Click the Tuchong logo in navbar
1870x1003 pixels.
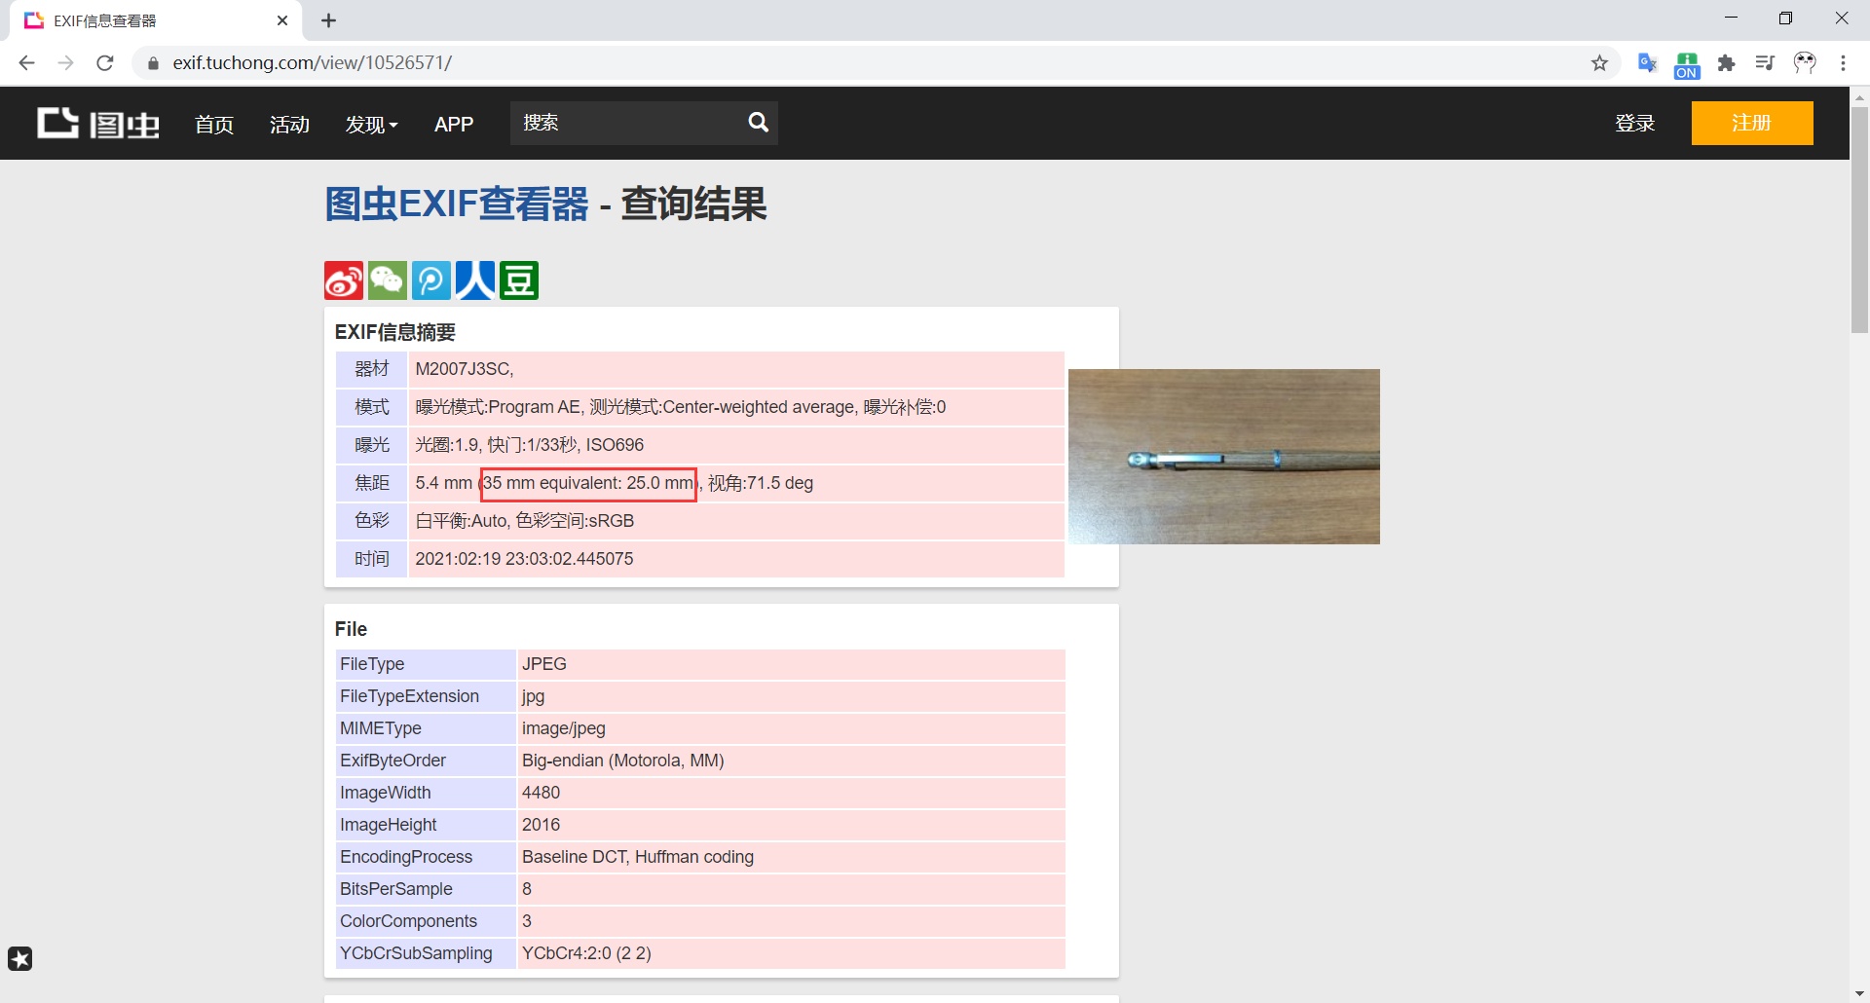[98, 124]
